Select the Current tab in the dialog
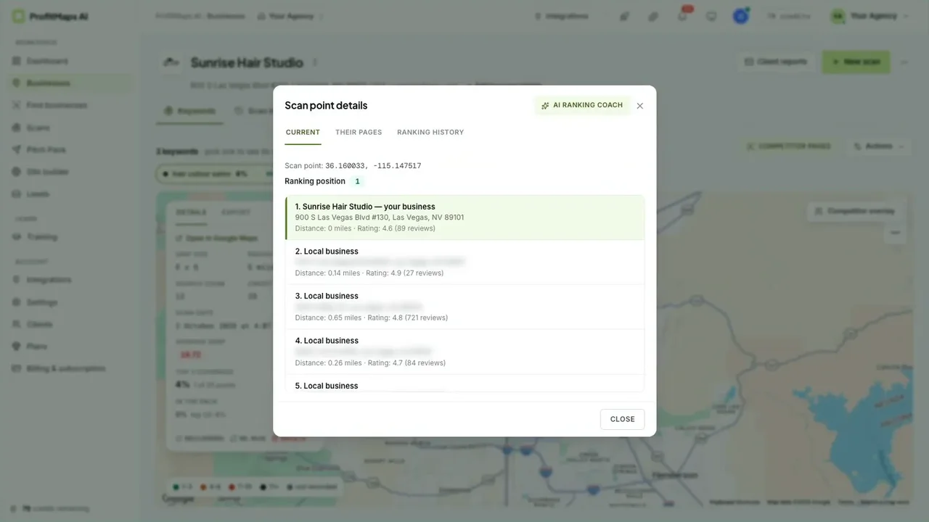The image size is (929, 522). pyautogui.click(x=303, y=132)
